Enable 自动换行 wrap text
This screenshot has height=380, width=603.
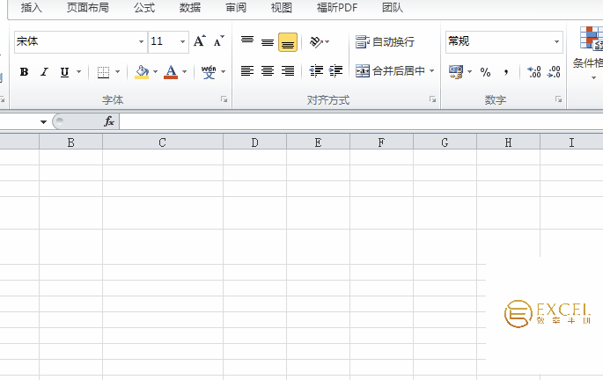point(385,41)
